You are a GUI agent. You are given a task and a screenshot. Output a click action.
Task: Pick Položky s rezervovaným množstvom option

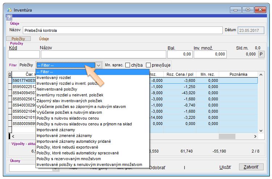point(70,159)
